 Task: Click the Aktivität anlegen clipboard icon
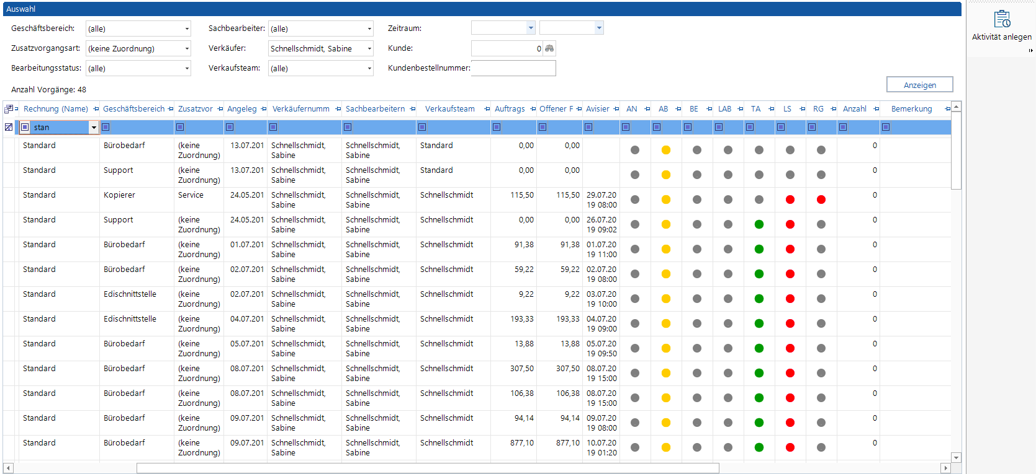point(1002,19)
